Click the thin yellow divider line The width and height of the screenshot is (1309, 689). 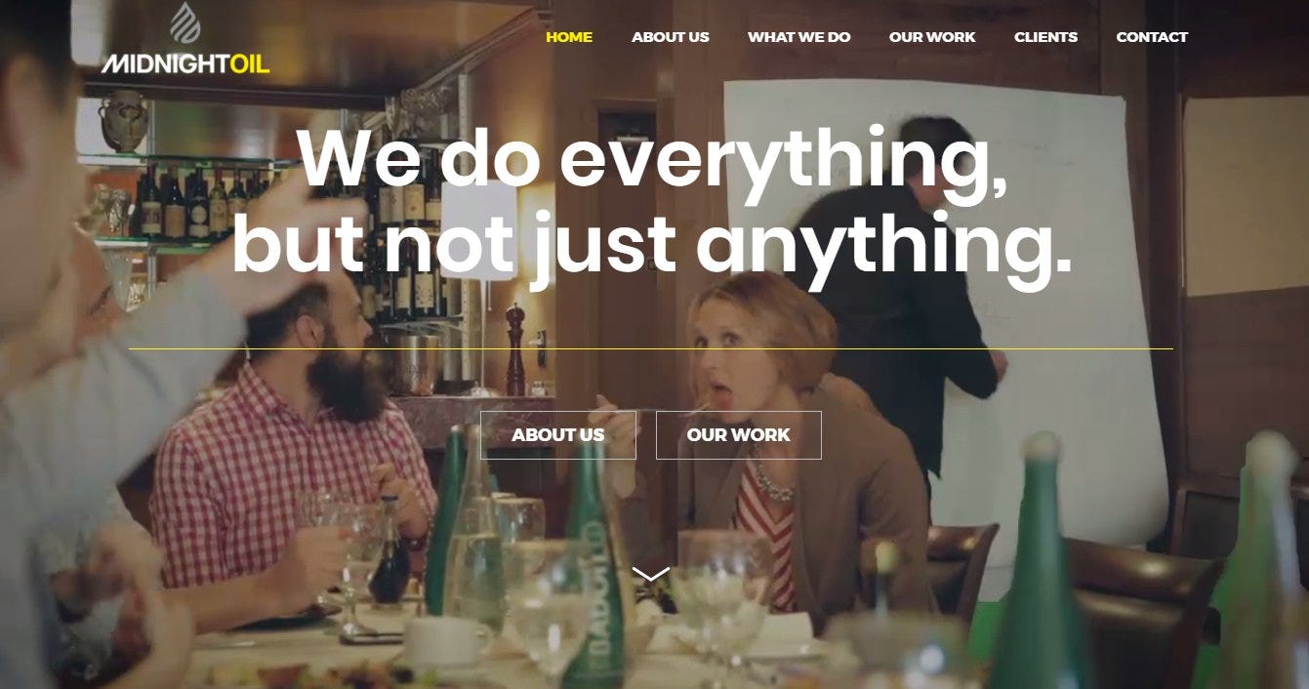coord(651,348)
